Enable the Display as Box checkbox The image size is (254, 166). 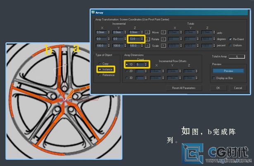214,77
